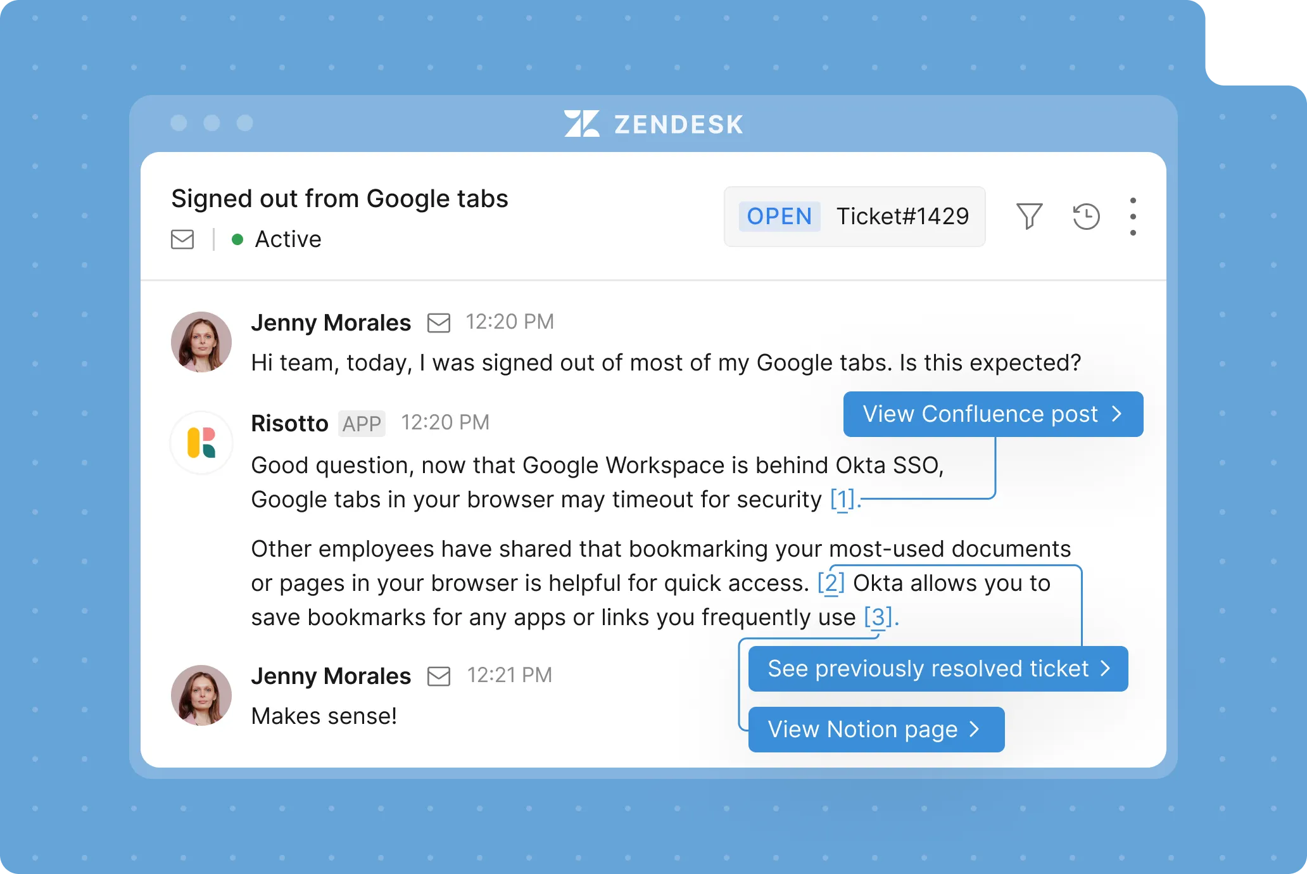Open citation link [3]
The height and width of the screenshot is (874, 1307).
coord(878,617)
